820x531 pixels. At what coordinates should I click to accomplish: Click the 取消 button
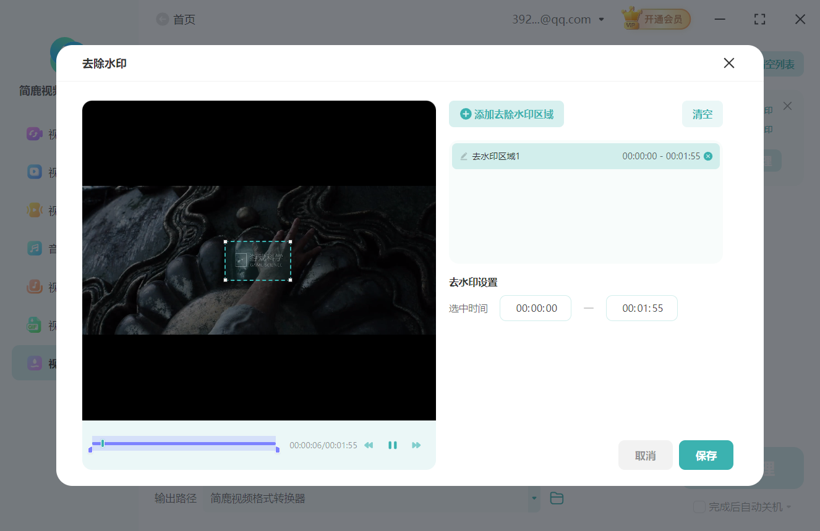coord(645,456)
